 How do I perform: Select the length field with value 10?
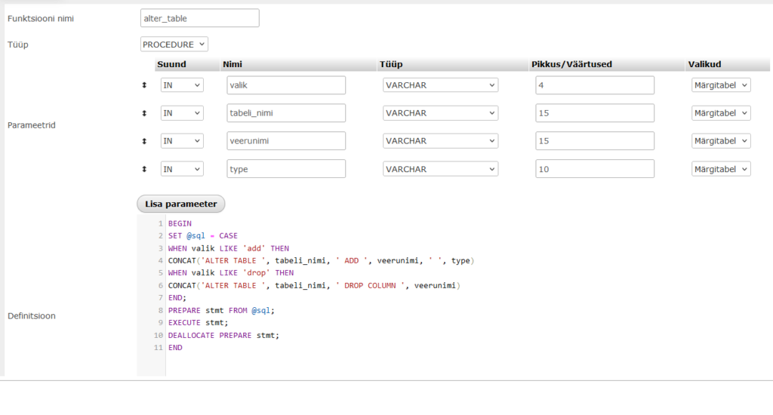(594, 169)
